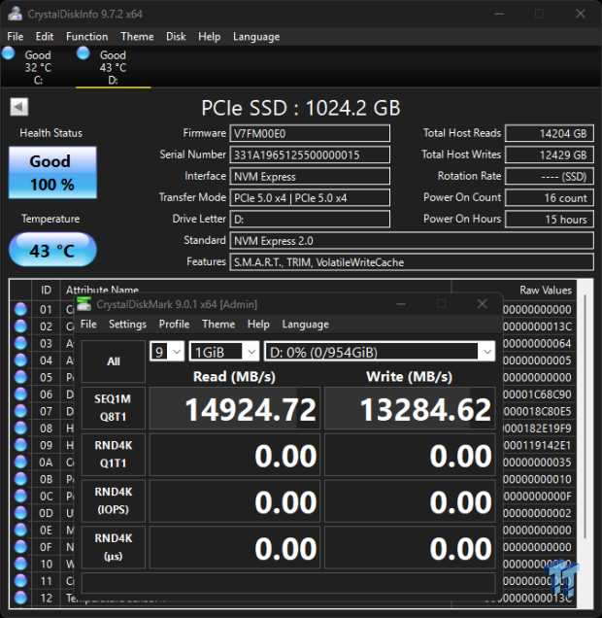Image resolution: width=602 pixels, height=618 pixels.
Task: Click the attribute list vertical scrollbar
Action: [x=585, y=416]
